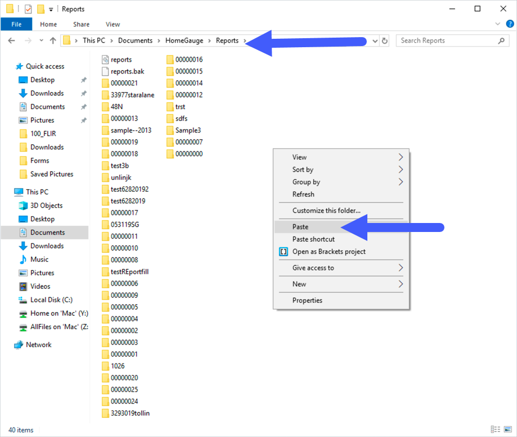Click the Network item in the navigation pane
The height and width of the screenshot is (437, 517).
click(x=38, y=344)
